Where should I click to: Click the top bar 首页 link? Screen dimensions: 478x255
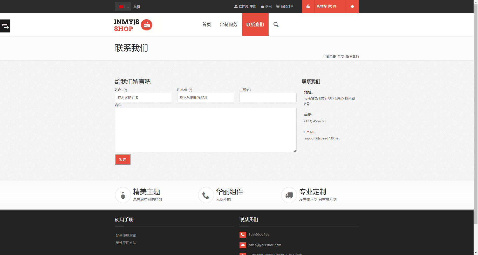click(x=137, y=7)
